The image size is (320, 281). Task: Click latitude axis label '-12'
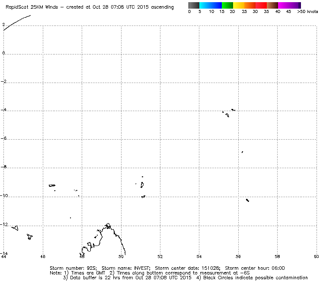click(4, 224)
